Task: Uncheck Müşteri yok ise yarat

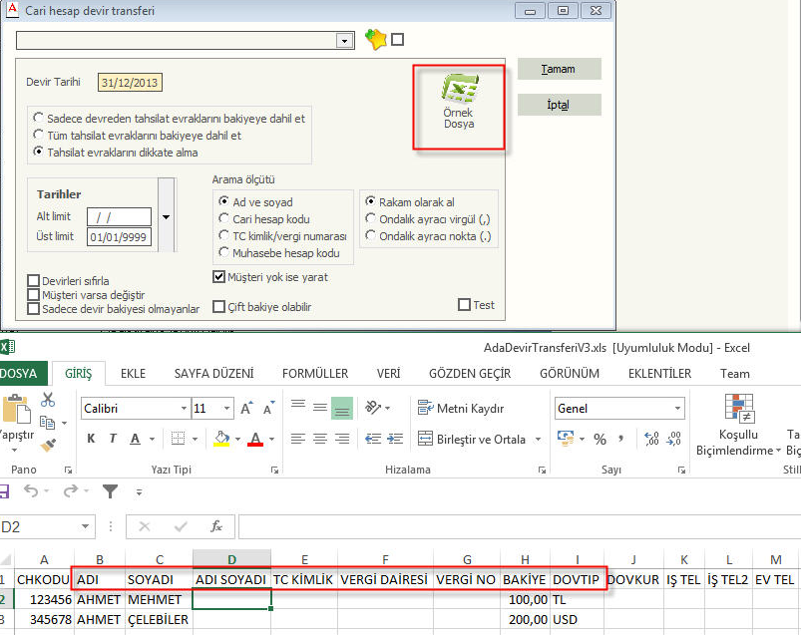Action: pos(219,276)
